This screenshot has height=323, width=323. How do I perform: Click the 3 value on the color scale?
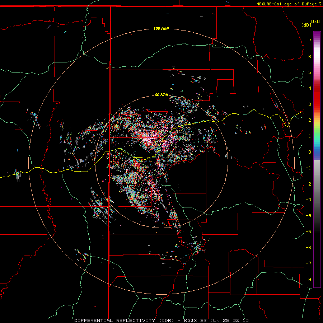[x=310, y=104]
